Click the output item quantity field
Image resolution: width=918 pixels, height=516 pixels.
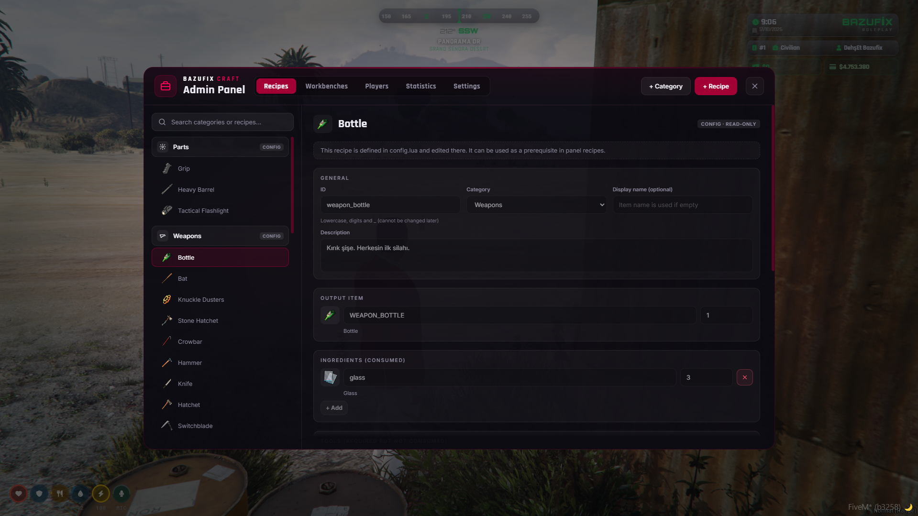[727, 315]
